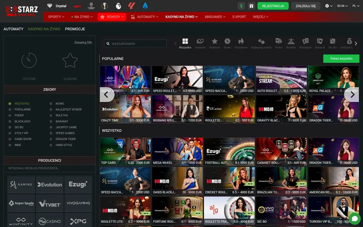Open the OSTATNIE recent games icon
The height and width of the screenshot is (227, 363).
pyautogui.click(x=29, y=61)
